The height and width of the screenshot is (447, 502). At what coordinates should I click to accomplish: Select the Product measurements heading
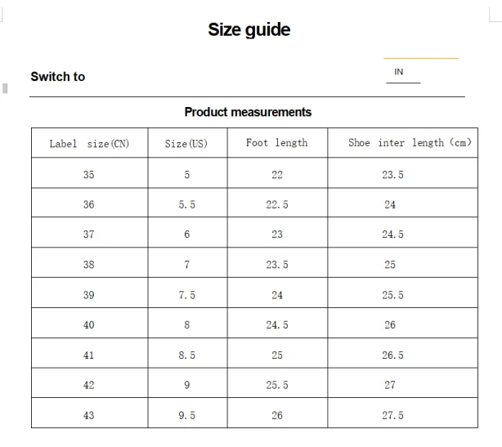coord(248,112)
